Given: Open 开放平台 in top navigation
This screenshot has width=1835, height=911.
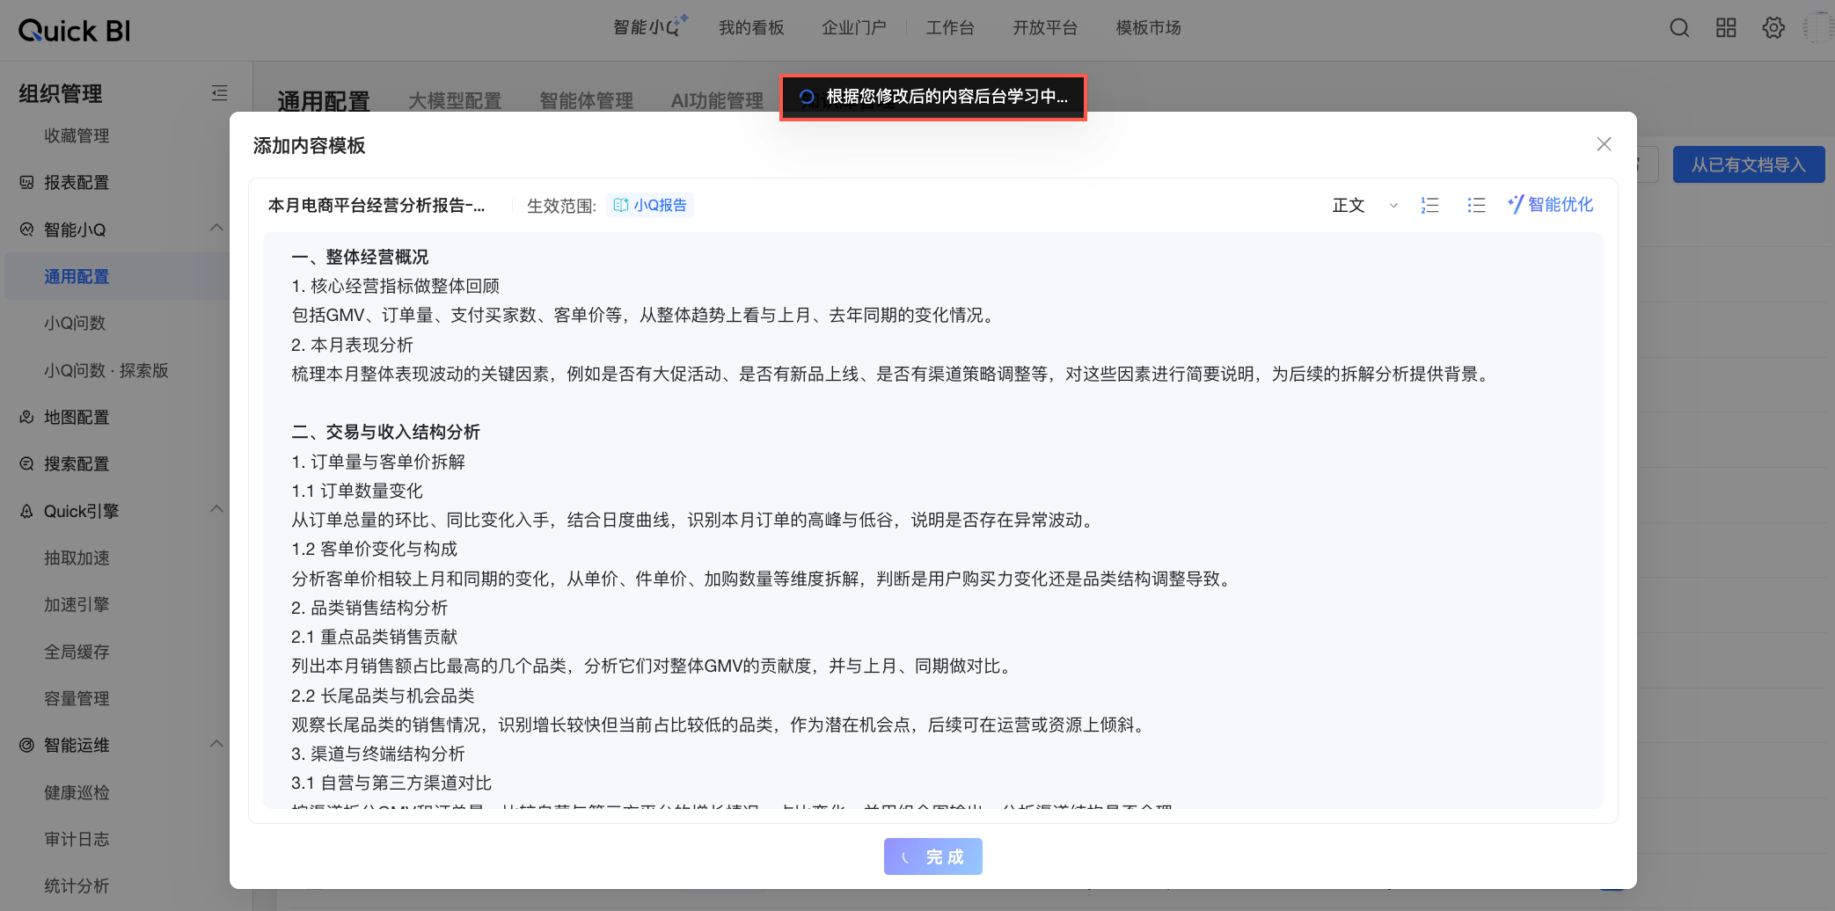Looking at the screenshot, I should pyautogui.click(x=1045, y=28).
